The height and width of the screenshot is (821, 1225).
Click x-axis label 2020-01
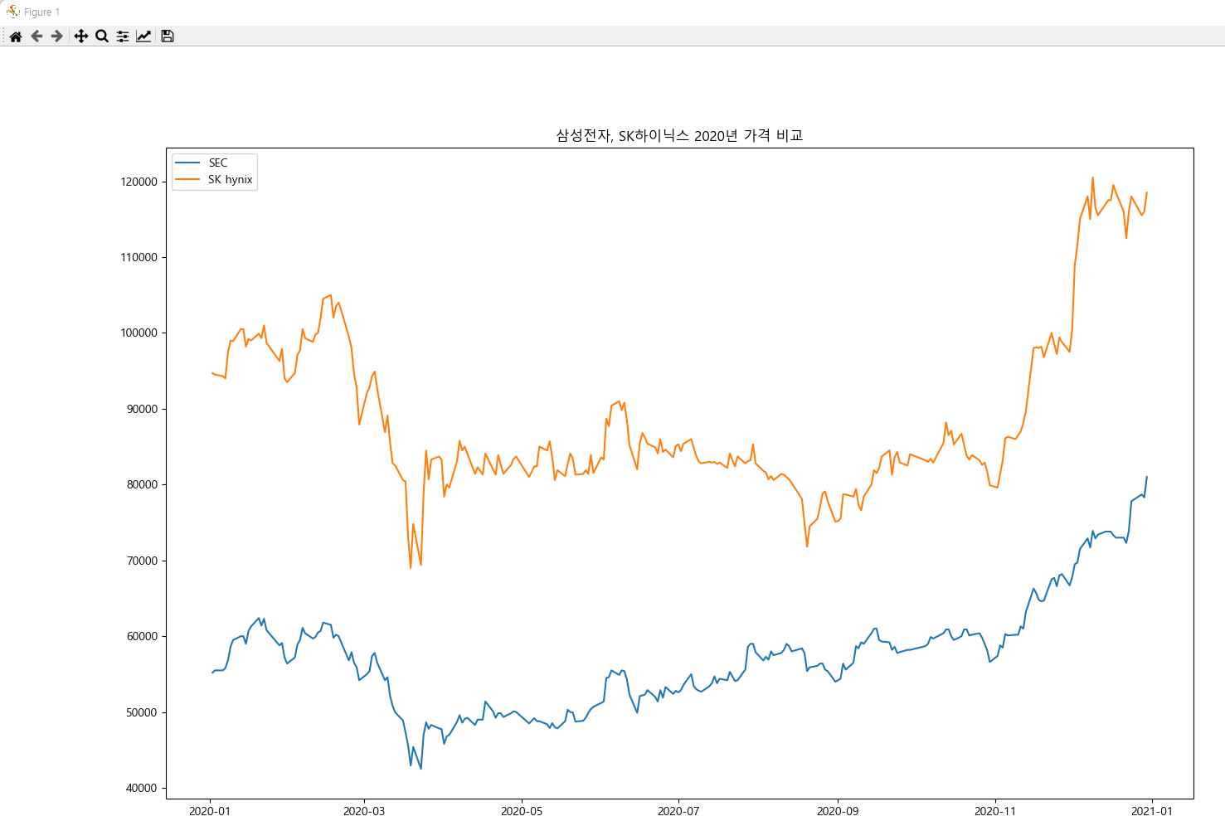pyautogui.click(x=210, y=811)
